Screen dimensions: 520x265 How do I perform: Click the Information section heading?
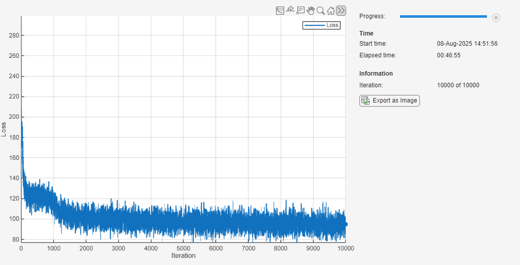click(376, 74)
